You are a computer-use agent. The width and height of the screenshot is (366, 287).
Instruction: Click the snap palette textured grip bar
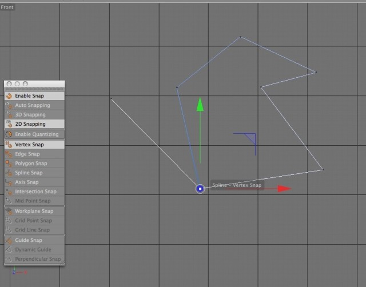point(34,89)
